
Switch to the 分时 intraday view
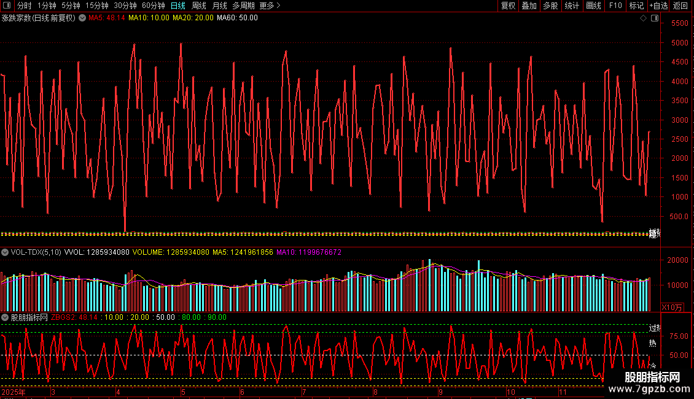pyautogui.click(x=24, y=6)
